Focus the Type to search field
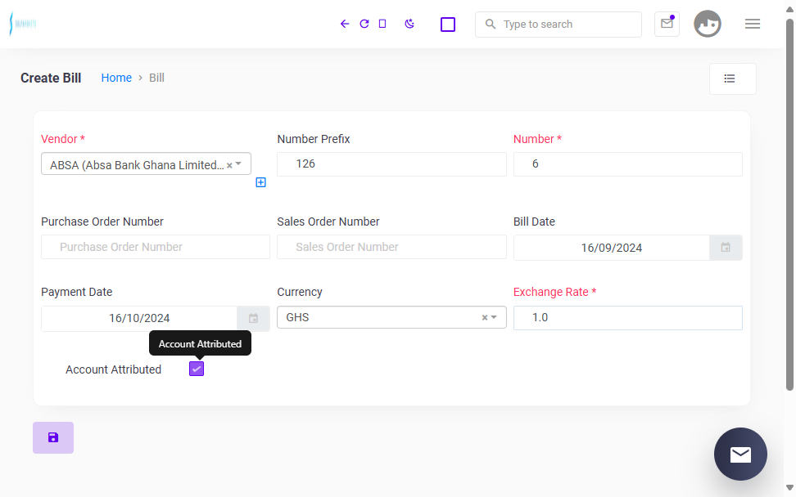This screenshot has width=796, height=497. pos(559,25)
